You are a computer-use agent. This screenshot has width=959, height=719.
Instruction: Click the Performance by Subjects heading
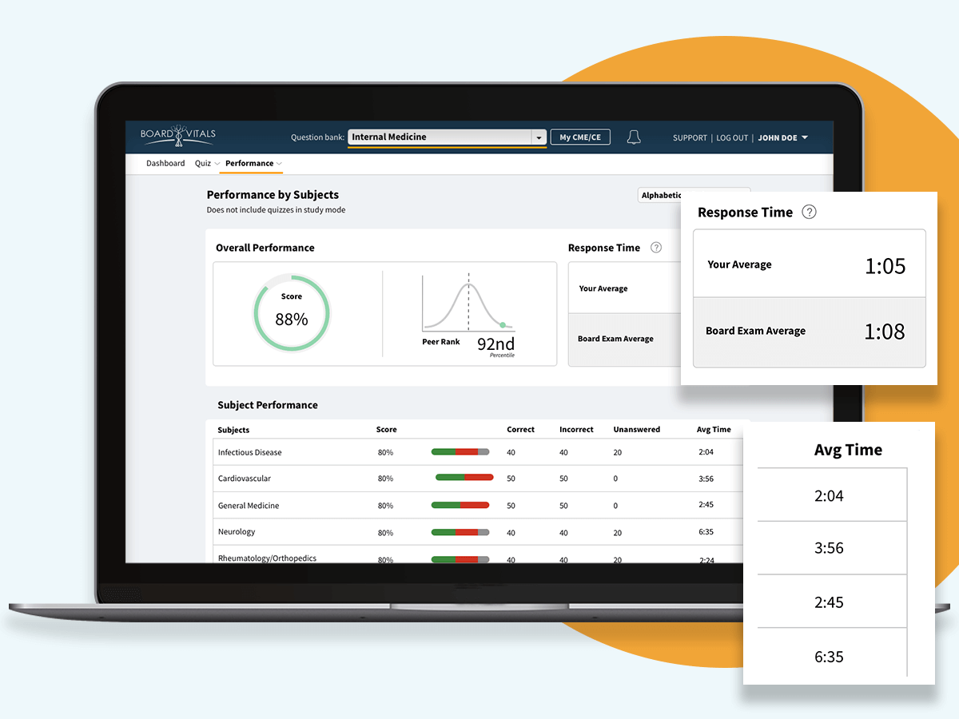tap(273, 195)
